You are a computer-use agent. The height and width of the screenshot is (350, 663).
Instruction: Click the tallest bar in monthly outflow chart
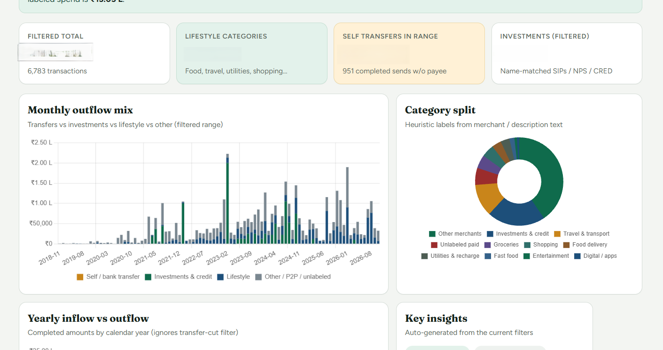point(227,199)
